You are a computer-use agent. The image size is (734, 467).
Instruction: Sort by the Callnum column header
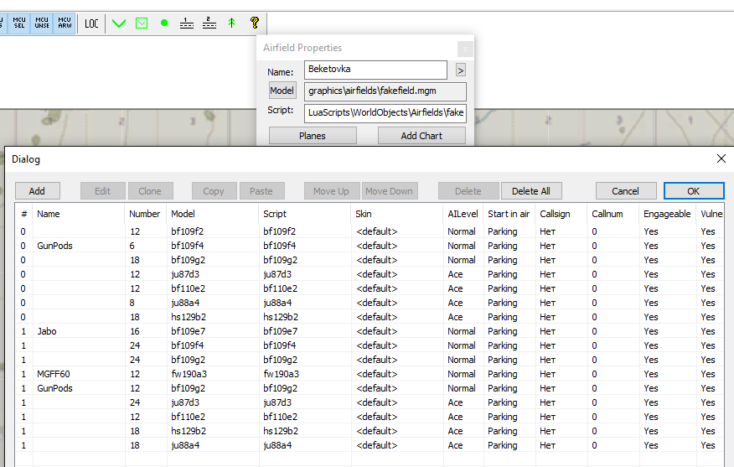click(613, 214)
